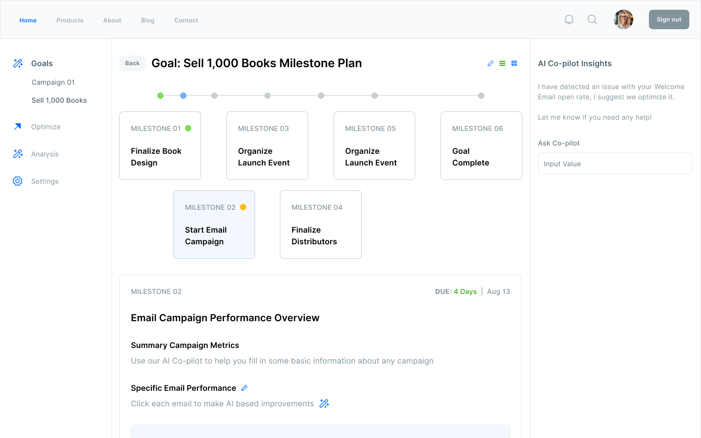Viewport: 701px width, 438px height.
Task: Click the Settings gear icon
Action: [18, 181]
